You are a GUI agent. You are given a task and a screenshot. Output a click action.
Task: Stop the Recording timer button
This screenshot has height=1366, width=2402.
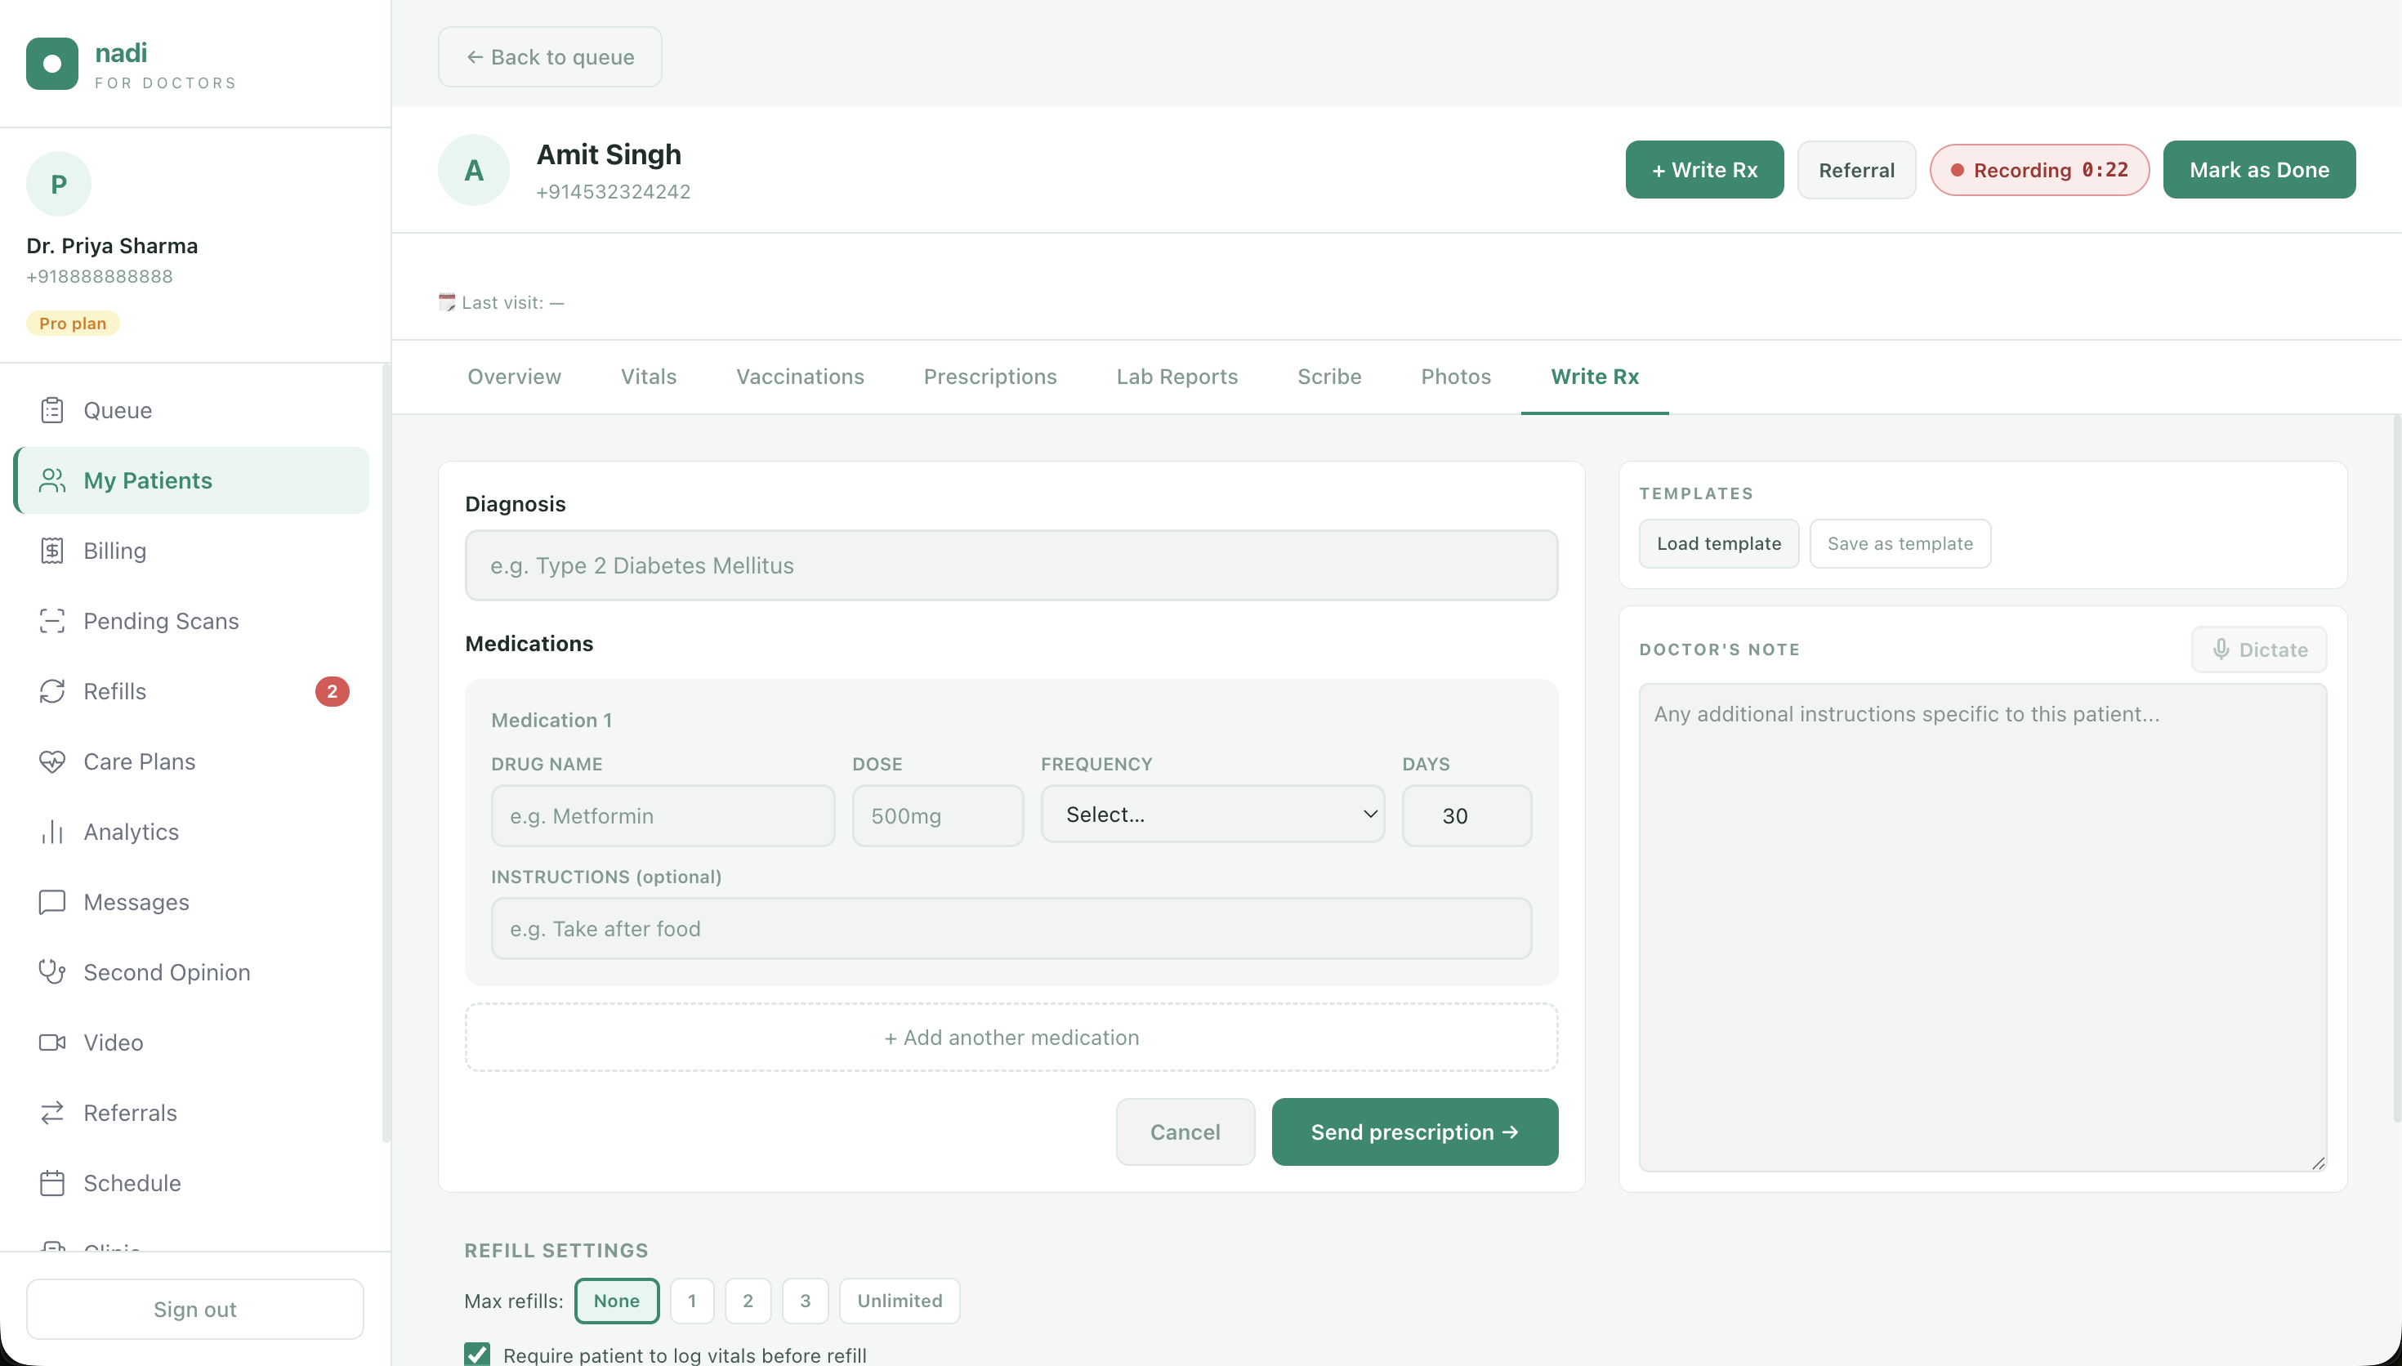pos(2039,170)
